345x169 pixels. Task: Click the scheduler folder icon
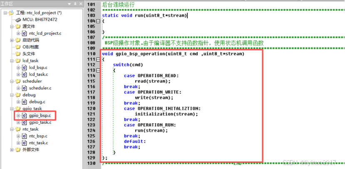18,81
